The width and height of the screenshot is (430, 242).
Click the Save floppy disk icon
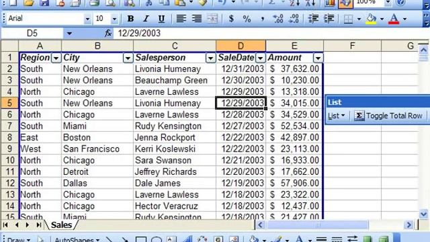(44, 3)
